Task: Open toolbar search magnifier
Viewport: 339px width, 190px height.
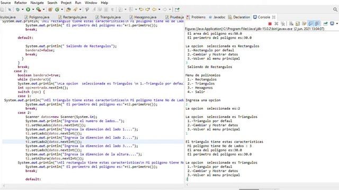Action: [335, 9]
